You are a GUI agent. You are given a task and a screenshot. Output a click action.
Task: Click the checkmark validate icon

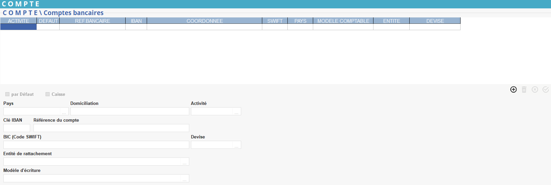(x=545, y=89)
